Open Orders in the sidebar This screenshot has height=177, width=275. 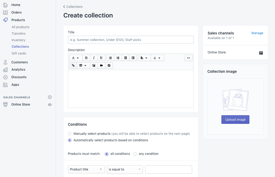tap(16, 13)
